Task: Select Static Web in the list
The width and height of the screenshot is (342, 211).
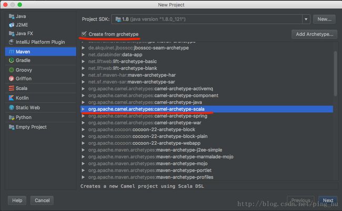Action: pyautogui.click(x=41, y=108)
